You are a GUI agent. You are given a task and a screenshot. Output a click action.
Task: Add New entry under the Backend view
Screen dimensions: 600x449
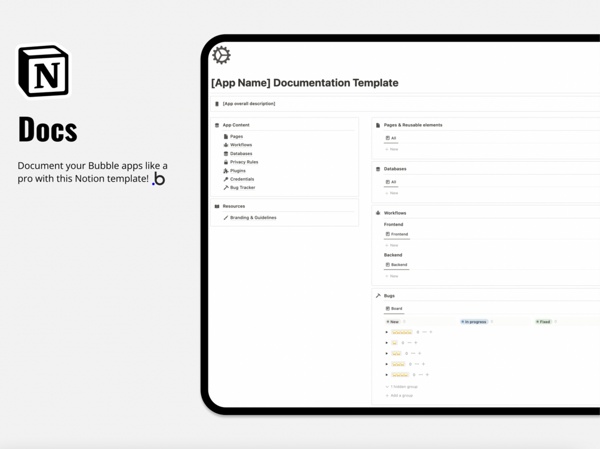[392, 276]
